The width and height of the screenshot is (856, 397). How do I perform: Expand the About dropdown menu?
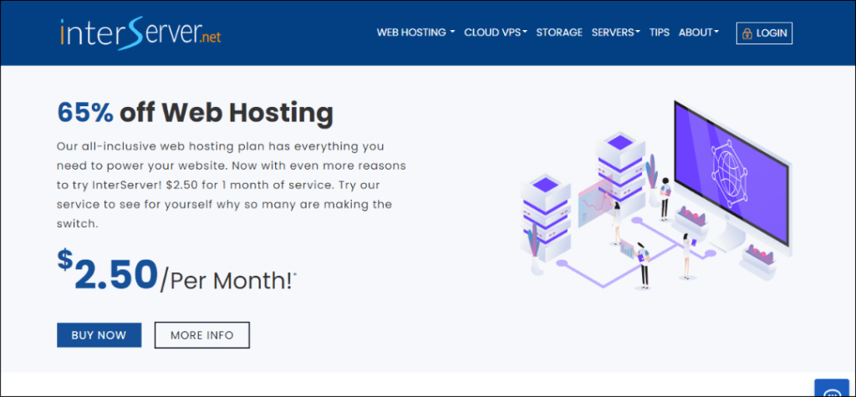698,33
